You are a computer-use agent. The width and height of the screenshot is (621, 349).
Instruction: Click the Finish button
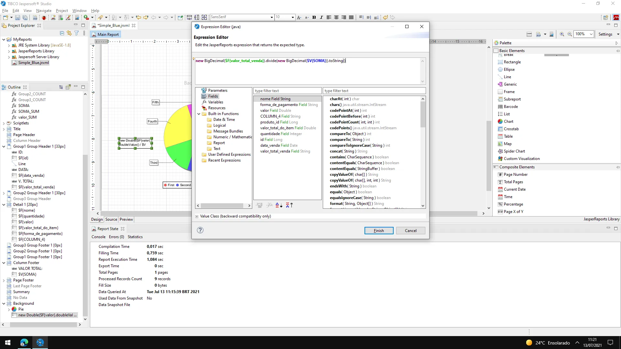379,231
